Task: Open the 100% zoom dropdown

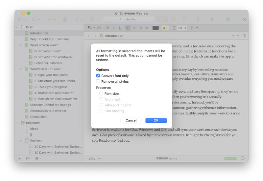Action: [93, 159]
